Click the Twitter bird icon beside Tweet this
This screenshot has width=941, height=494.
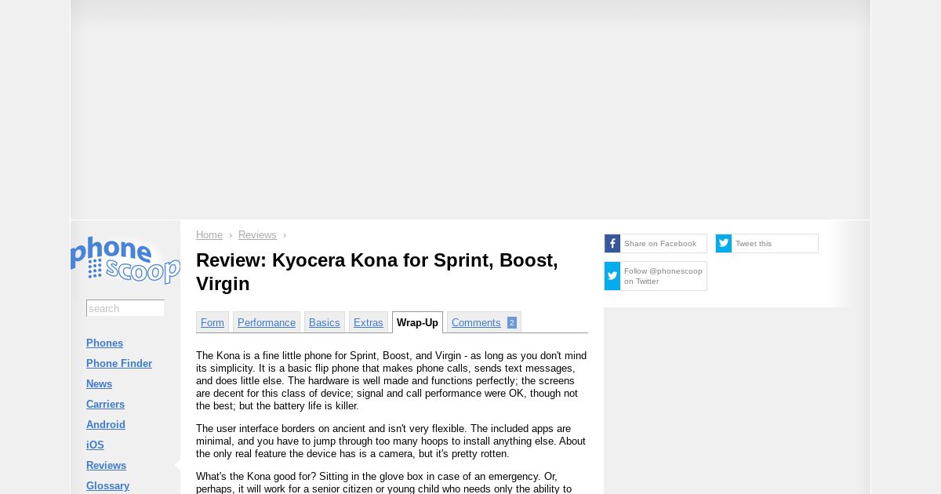point(724,244)
